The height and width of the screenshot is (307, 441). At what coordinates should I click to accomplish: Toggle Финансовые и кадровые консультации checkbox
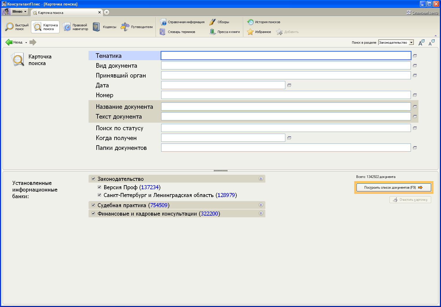click(93, 214)
